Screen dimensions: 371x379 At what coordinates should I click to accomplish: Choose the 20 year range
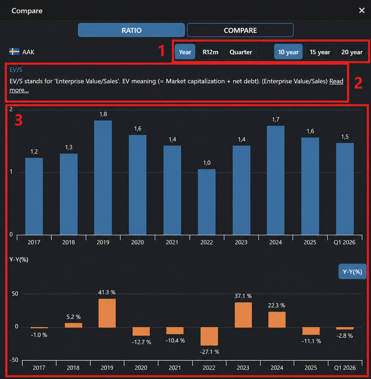[352, 52]
